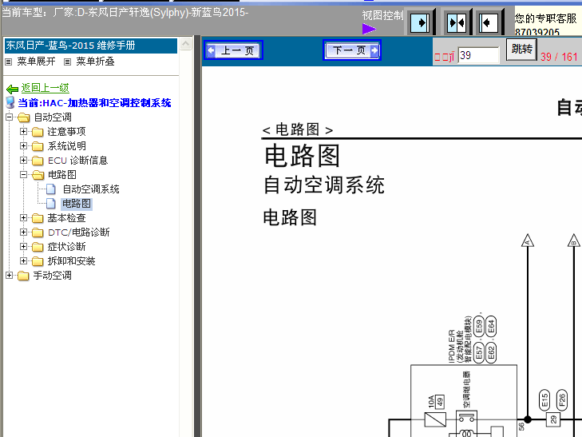The height and width of the screenshot is (437, 582).
Task: Select the highlighted 电路图 page item
Action: point(77,204)
